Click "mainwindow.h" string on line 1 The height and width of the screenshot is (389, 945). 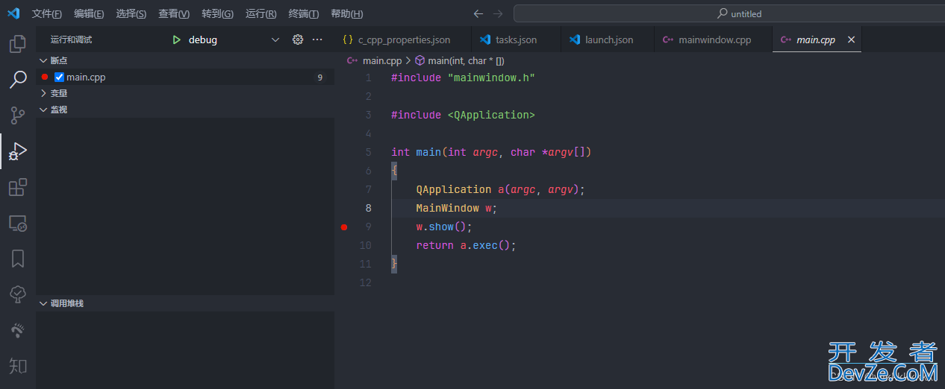[x=491, y=78]
